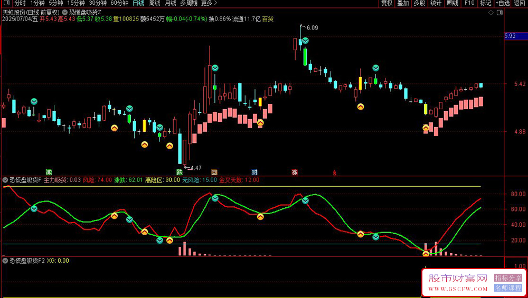Click the 金叉天数: 12.00 readout
Image resolution: width=528 pixels, height=298 pixels.
[x=239, y=180]
